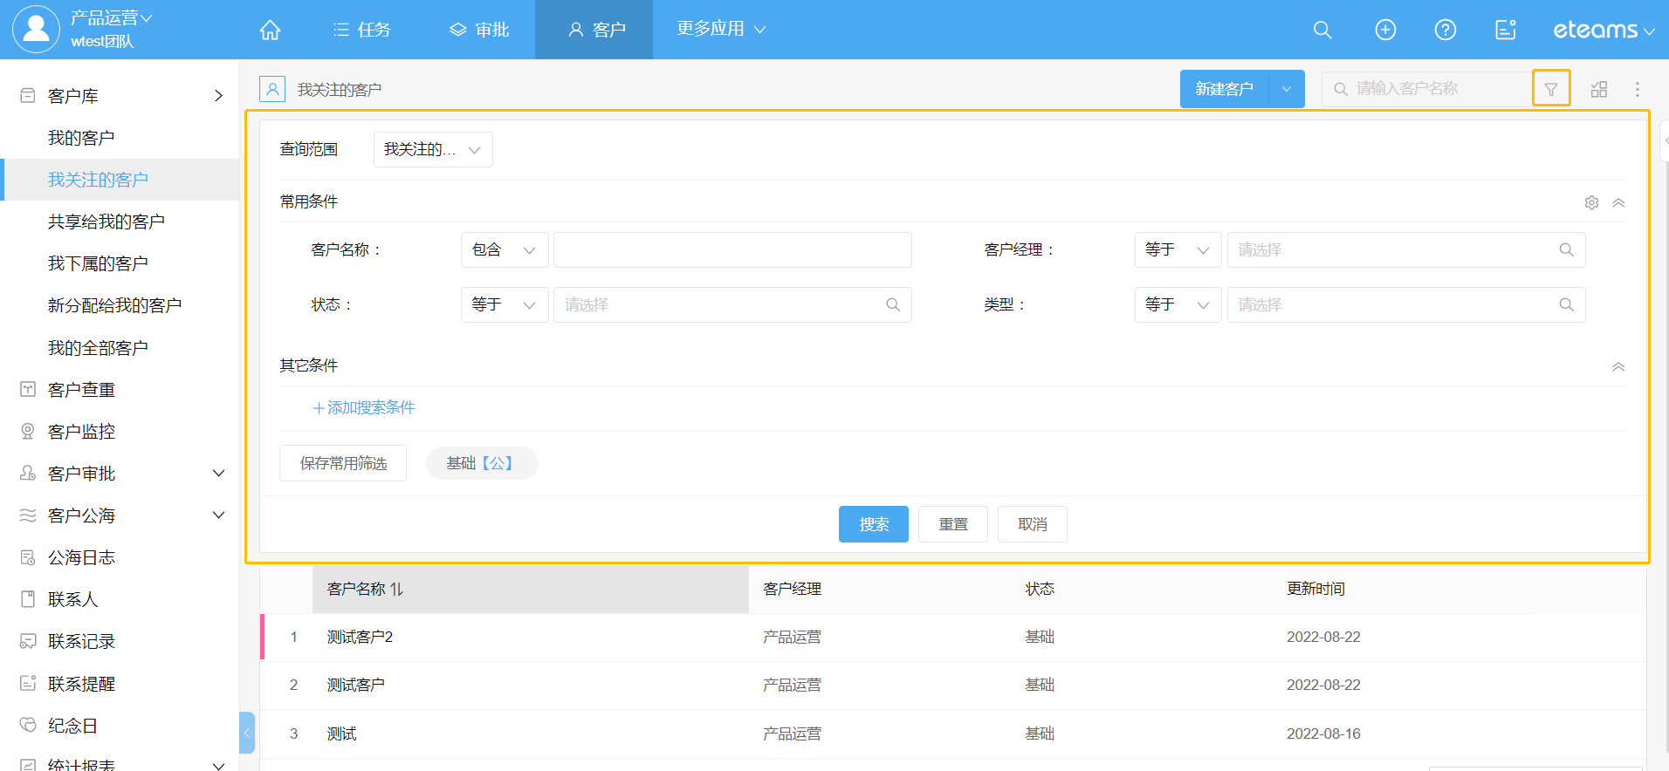
Task: Click the 客户名称 filter text input
Action: pyautogui.click(x=732, y=250)
